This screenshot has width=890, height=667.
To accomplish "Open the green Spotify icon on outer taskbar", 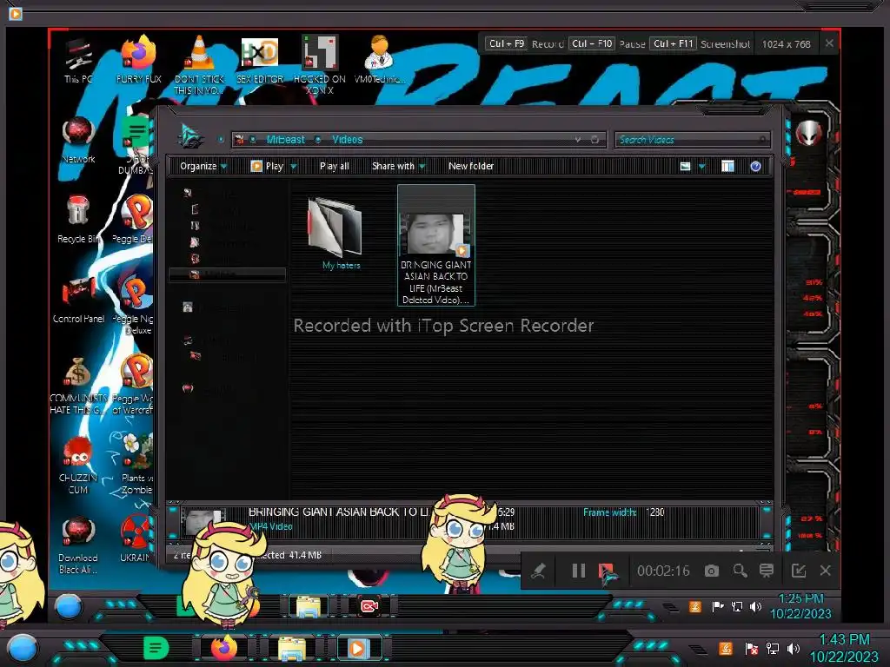I will (x=156, y=648).
